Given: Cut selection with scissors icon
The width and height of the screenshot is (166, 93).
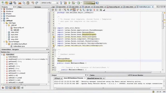Looking at the screenshot, I should 20,3.
